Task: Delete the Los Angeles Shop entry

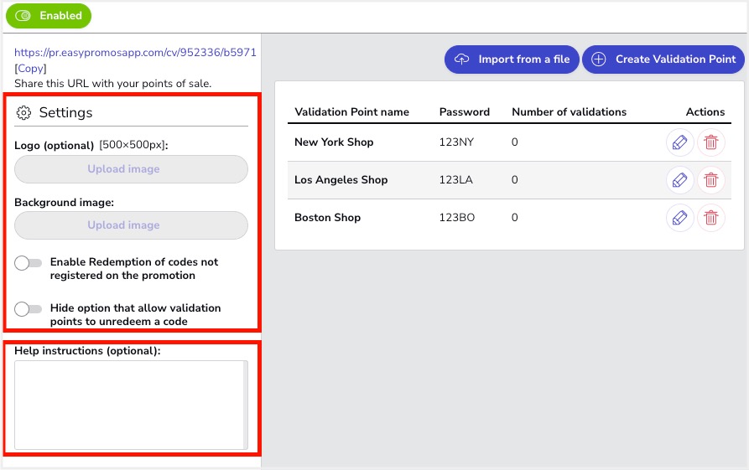Action: coord(710,180)
